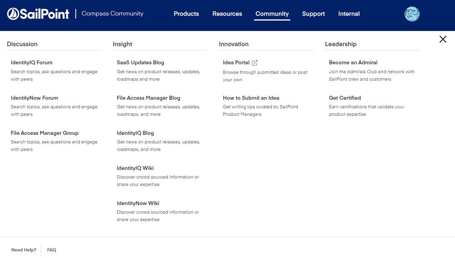Open the SaaS Updates Blog
455x258 pixels.
point(140,62)
